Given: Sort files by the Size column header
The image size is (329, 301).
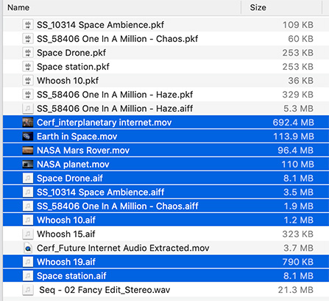Looking at the screenshot, I should pos(258,7).
